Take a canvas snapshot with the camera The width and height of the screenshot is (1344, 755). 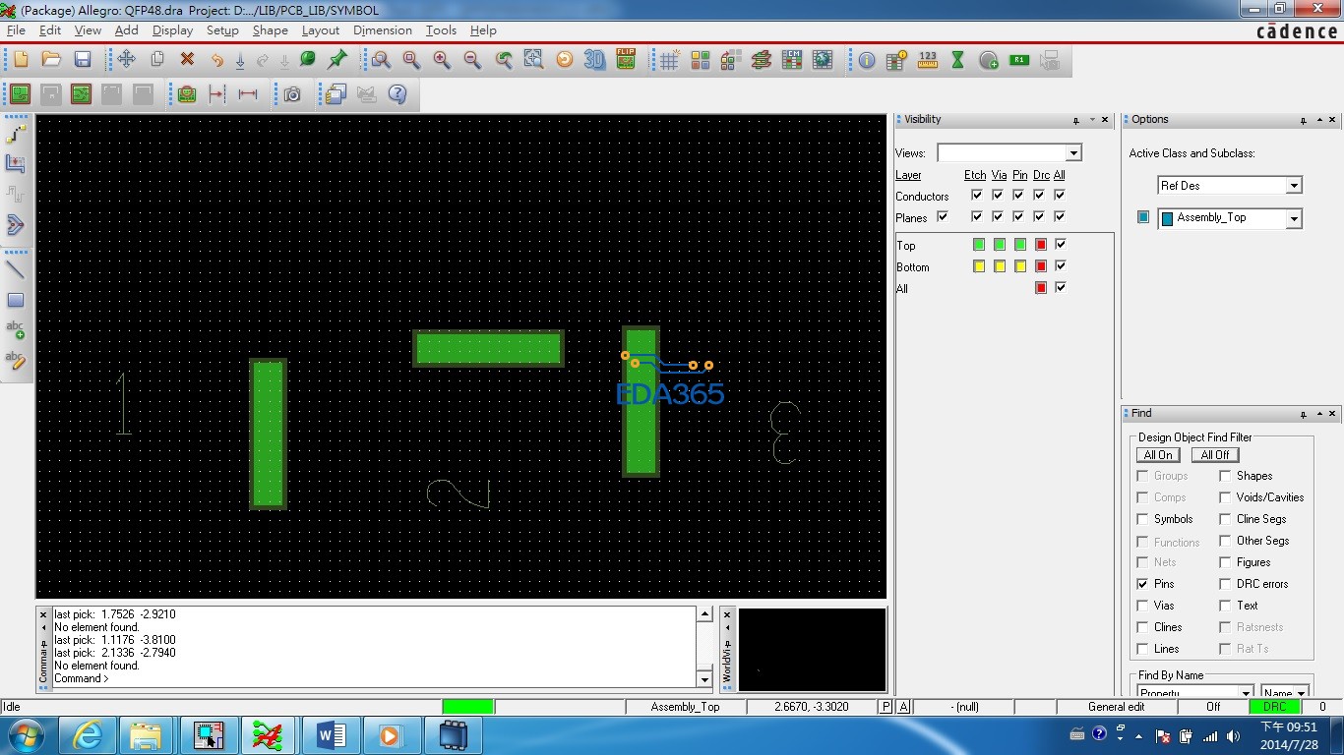pos(292,94)
